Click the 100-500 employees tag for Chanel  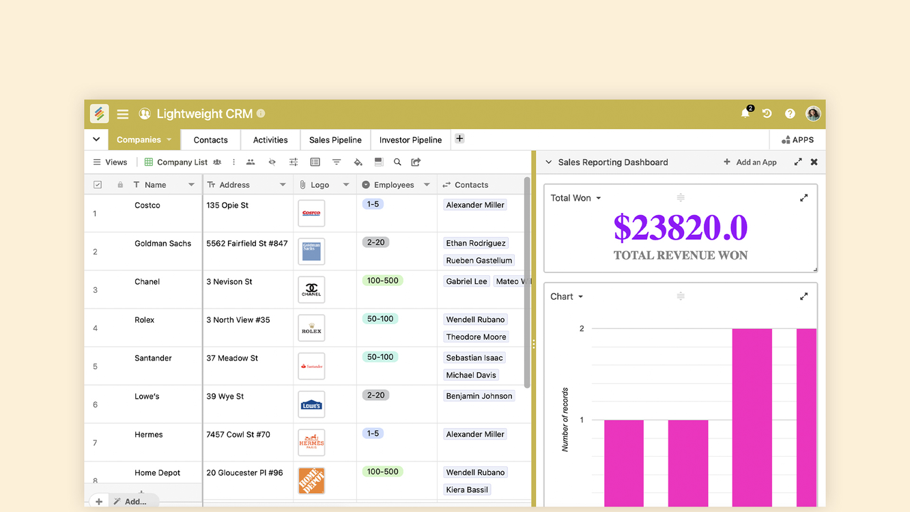382,281
